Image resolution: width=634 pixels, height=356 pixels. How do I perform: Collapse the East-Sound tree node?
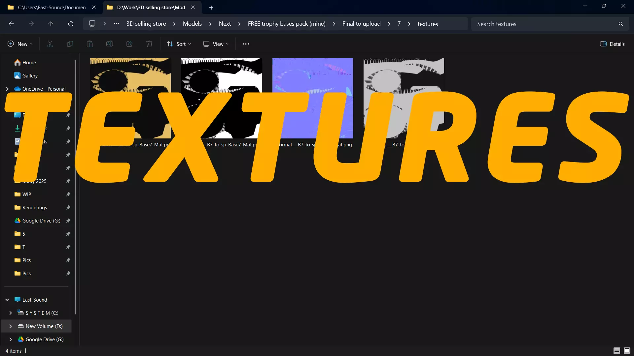click(x=7, y=300)
